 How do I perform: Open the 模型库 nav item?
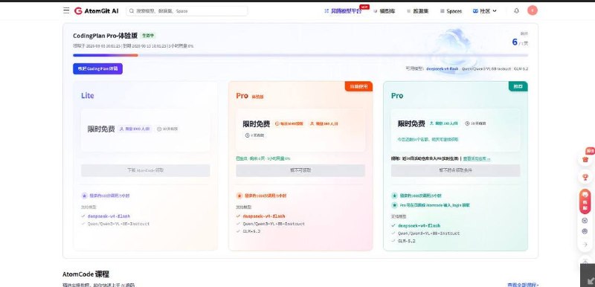385,11
